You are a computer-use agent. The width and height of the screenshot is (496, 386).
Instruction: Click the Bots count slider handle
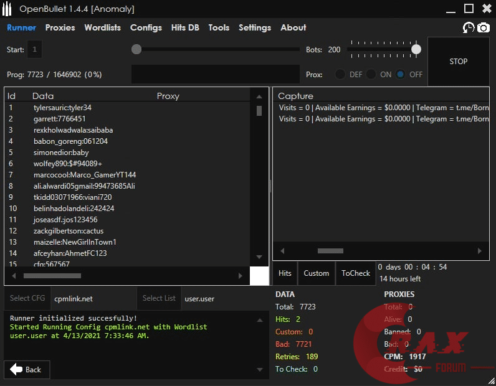(x=416, y=49)
